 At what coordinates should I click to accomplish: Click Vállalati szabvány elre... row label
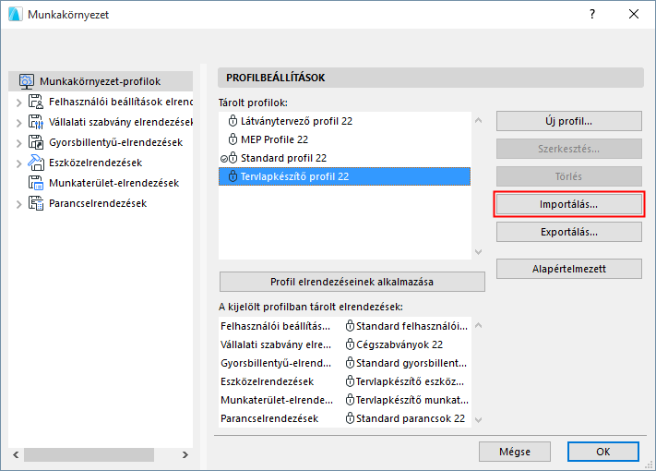(276, 344)
